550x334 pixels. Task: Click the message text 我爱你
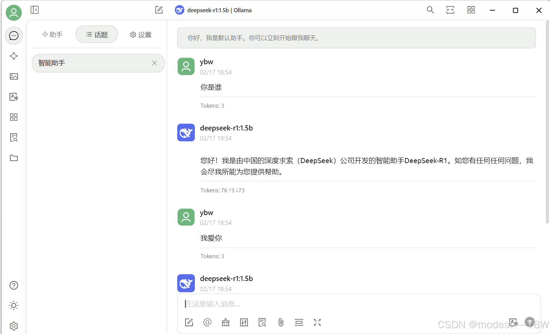tap(211, 238)
